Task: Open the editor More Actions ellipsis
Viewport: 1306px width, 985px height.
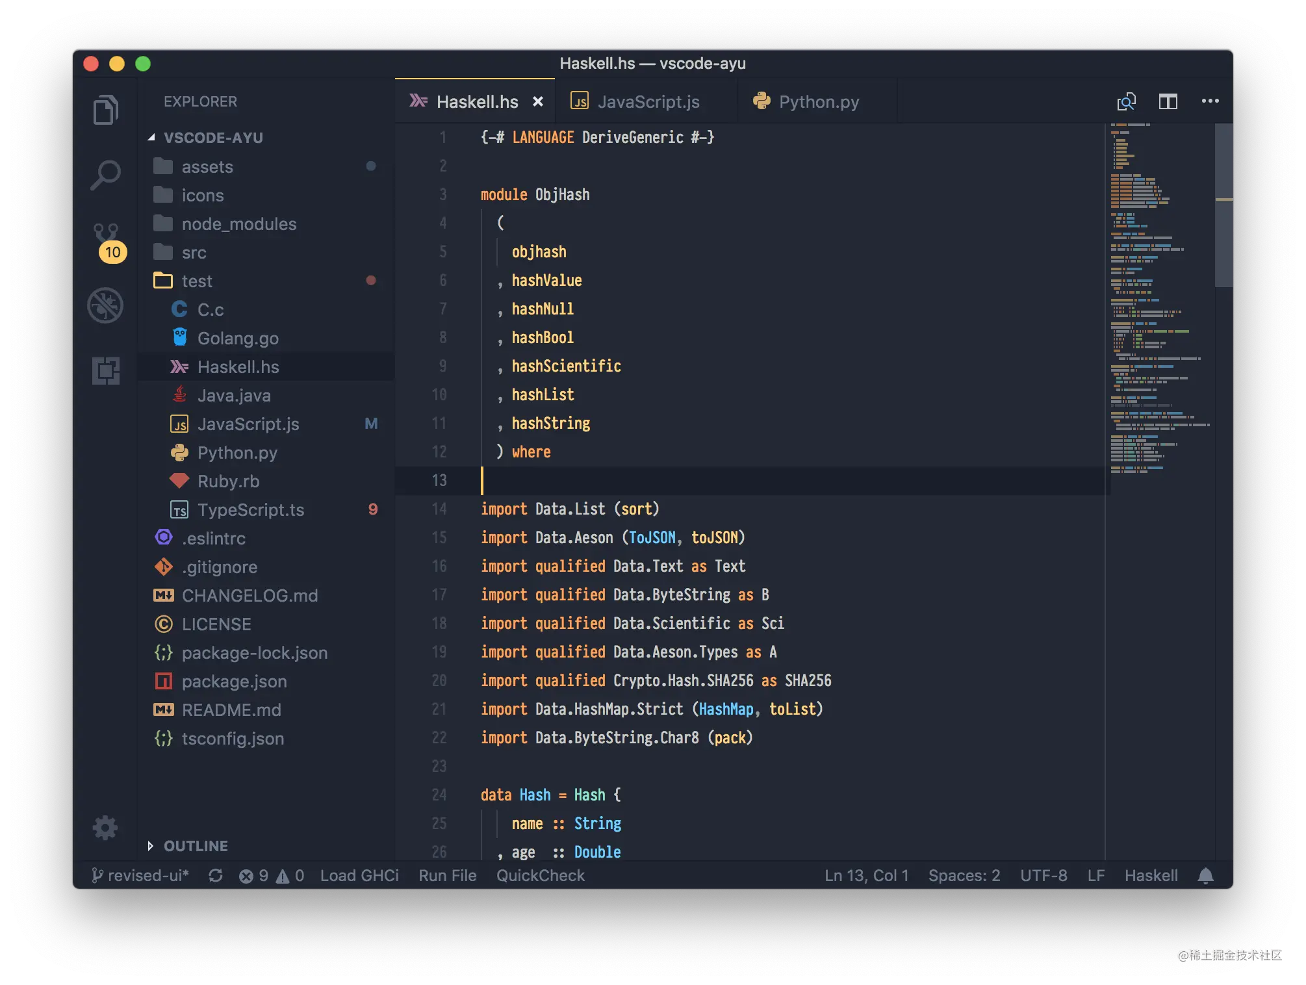Action: point(1210,101)
